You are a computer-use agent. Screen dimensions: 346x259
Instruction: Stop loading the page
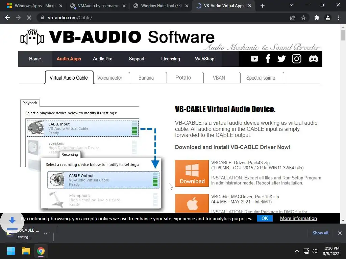coord(29,18)
